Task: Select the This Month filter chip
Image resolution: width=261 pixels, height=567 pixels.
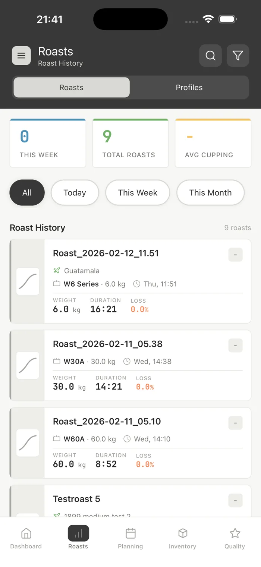Action: [x=210, y=193]
